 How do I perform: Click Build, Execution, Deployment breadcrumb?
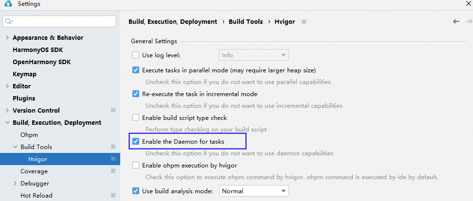tap(172, 22)
